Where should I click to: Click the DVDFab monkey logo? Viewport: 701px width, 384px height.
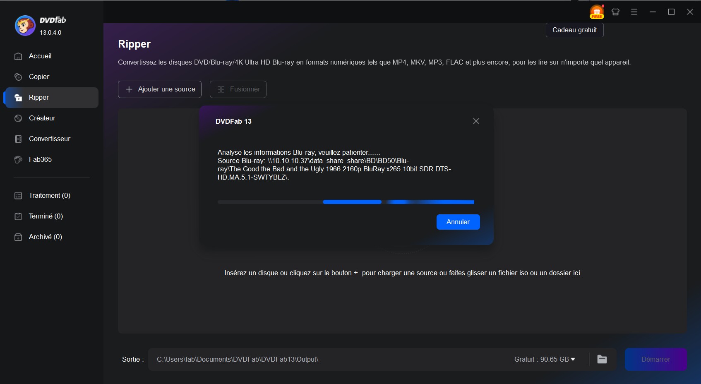click(25, 26)
